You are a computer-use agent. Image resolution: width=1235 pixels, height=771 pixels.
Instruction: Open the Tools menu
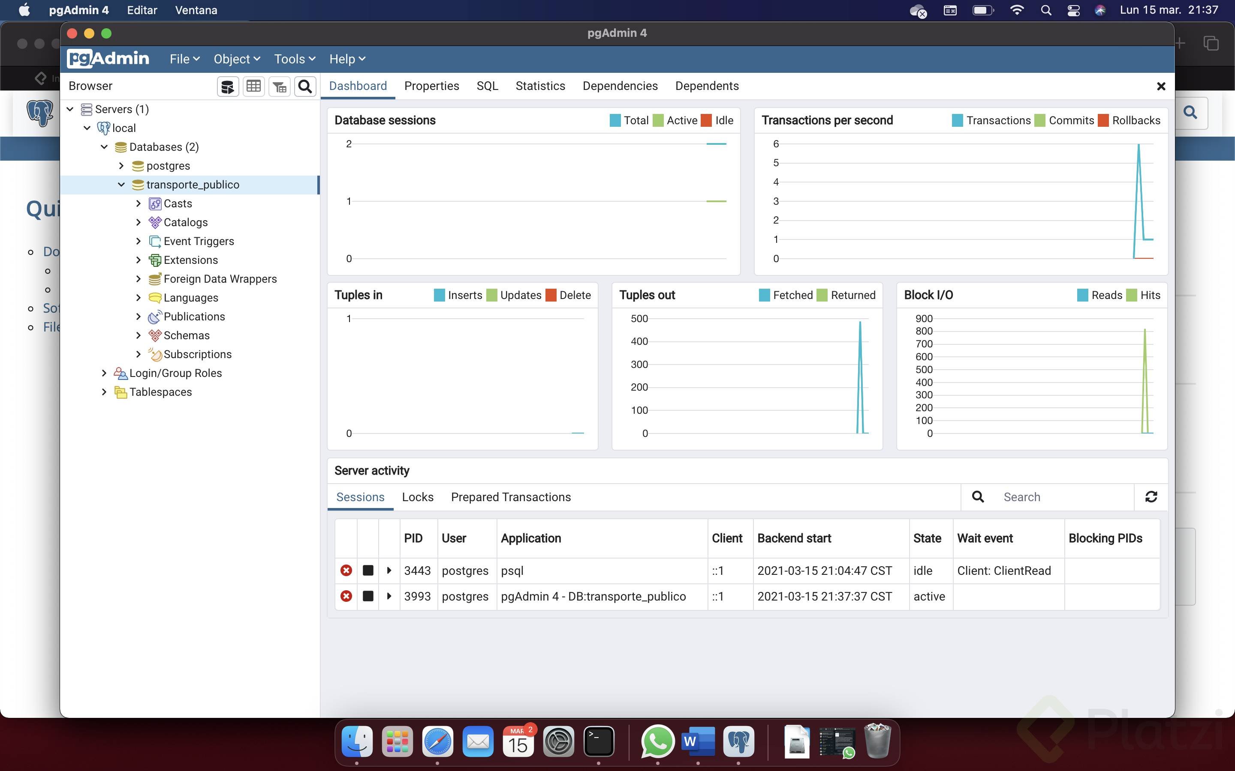pyautogui.click(x=295, y=59)
